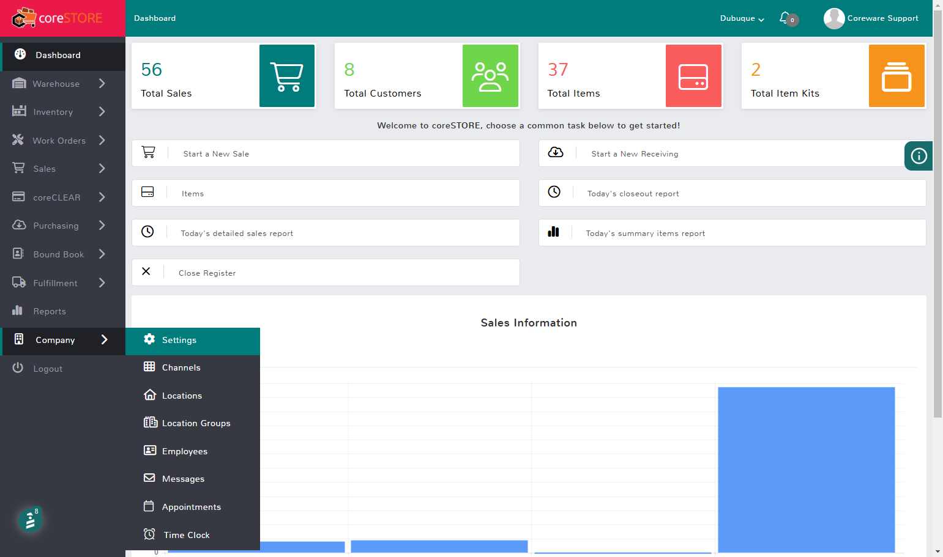Screen dimensions: 943x557
Task: Click the Total Customers people tile icon
Action: click(x=490, y=76)
